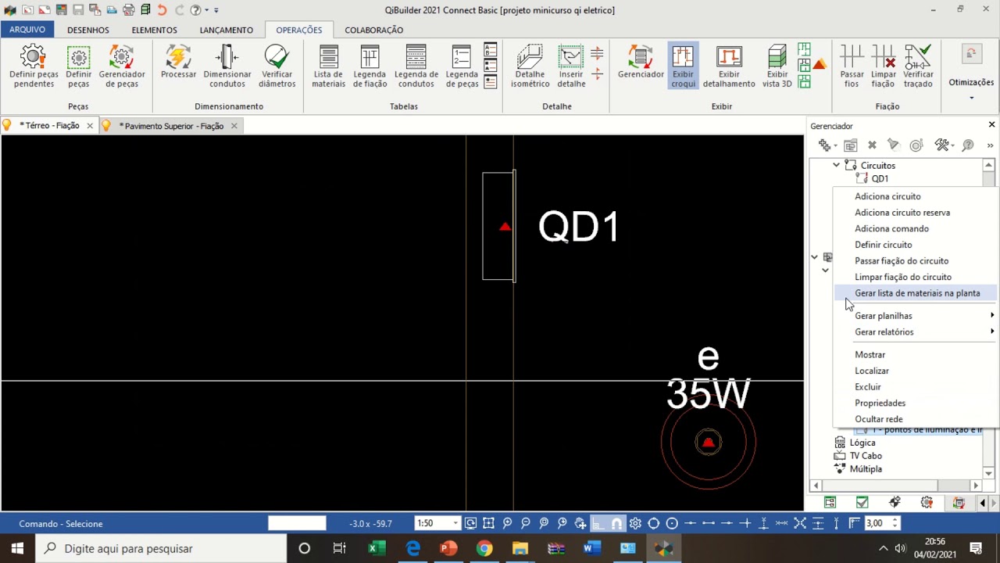Open the gear tab at Gerenciador bottom

(927, 503)
